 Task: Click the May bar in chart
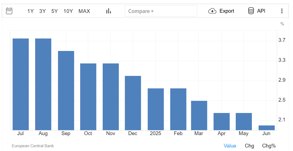(x=244, y=122)
